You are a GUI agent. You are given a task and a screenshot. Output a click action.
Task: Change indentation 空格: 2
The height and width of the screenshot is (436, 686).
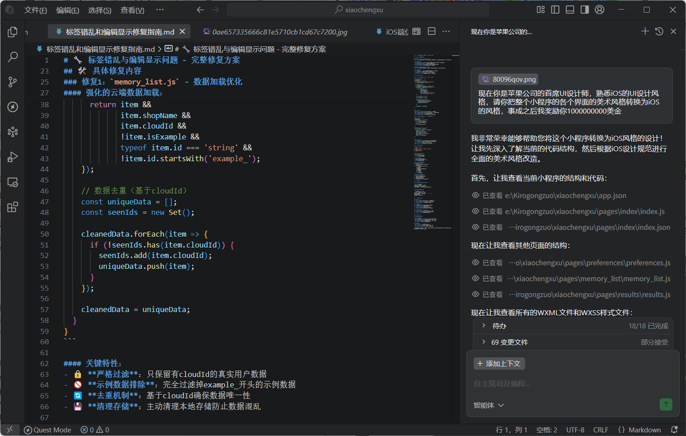(547, 430)
